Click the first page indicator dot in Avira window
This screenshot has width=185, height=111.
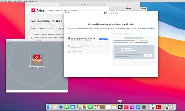click(109, 75)
